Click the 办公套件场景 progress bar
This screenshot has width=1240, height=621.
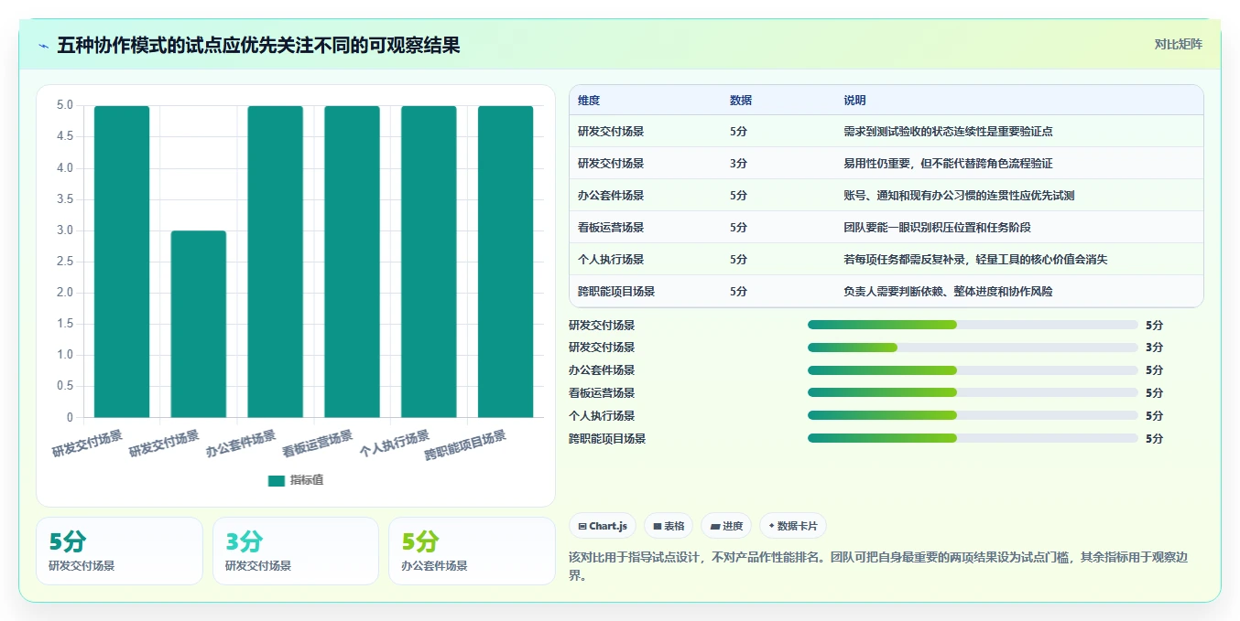pos(973,370)
